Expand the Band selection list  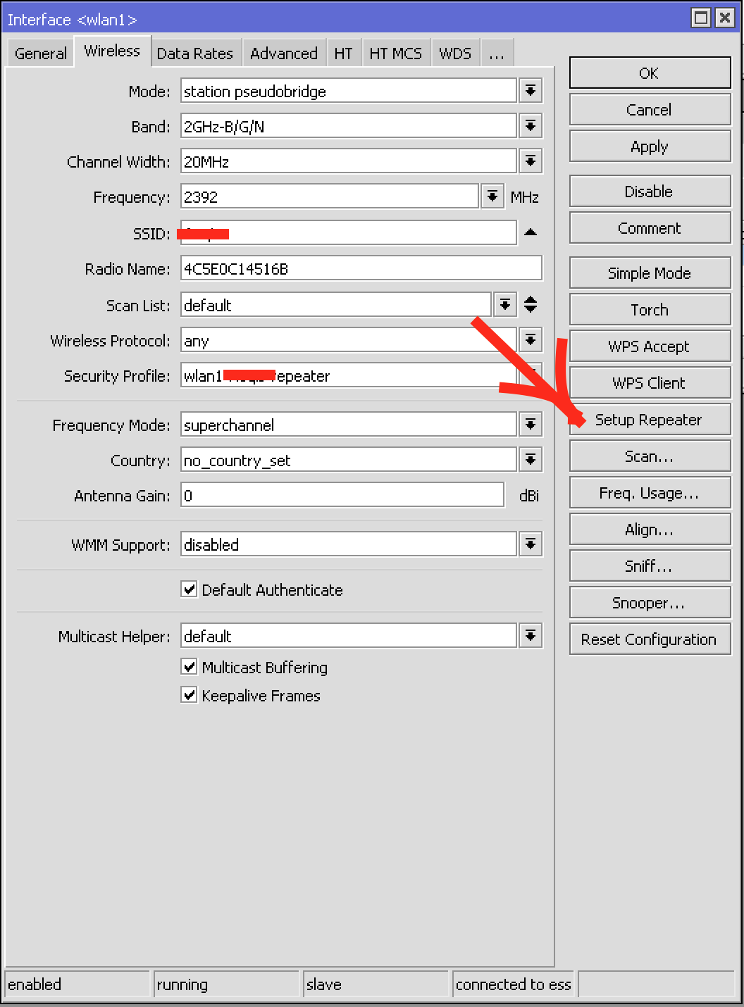[530, 125]
